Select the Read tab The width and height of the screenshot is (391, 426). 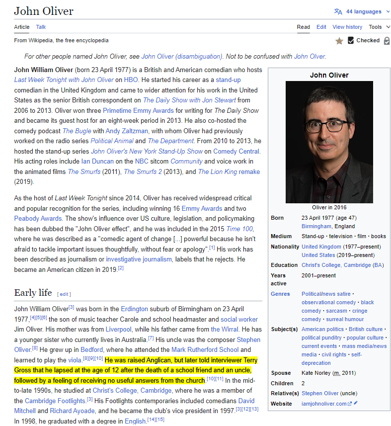(303, 27)
